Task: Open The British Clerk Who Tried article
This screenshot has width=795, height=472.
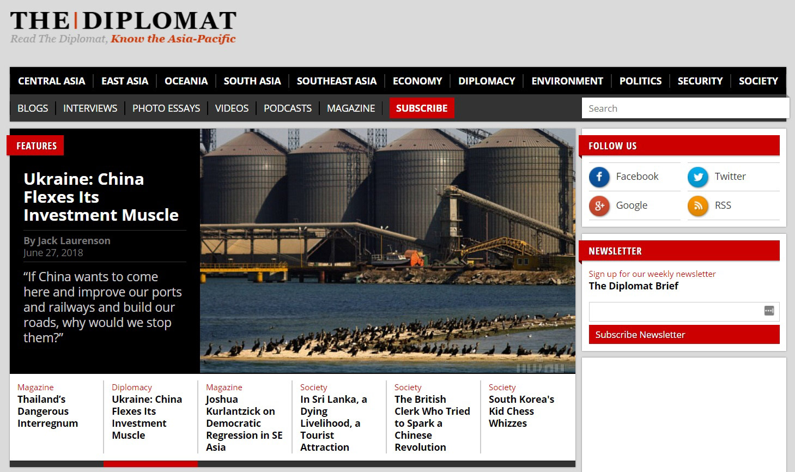Action: click(432, 423)
